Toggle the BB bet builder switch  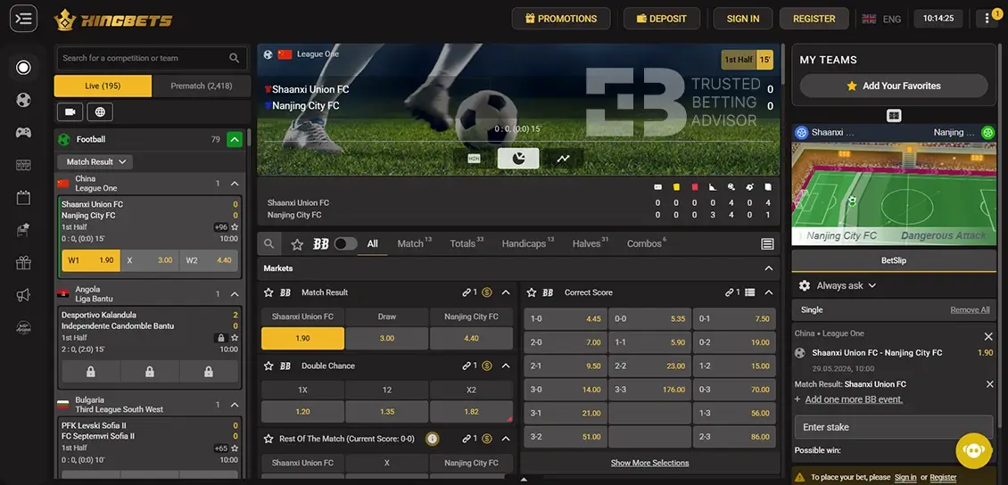pyautogui.click(x=345, y=244)
